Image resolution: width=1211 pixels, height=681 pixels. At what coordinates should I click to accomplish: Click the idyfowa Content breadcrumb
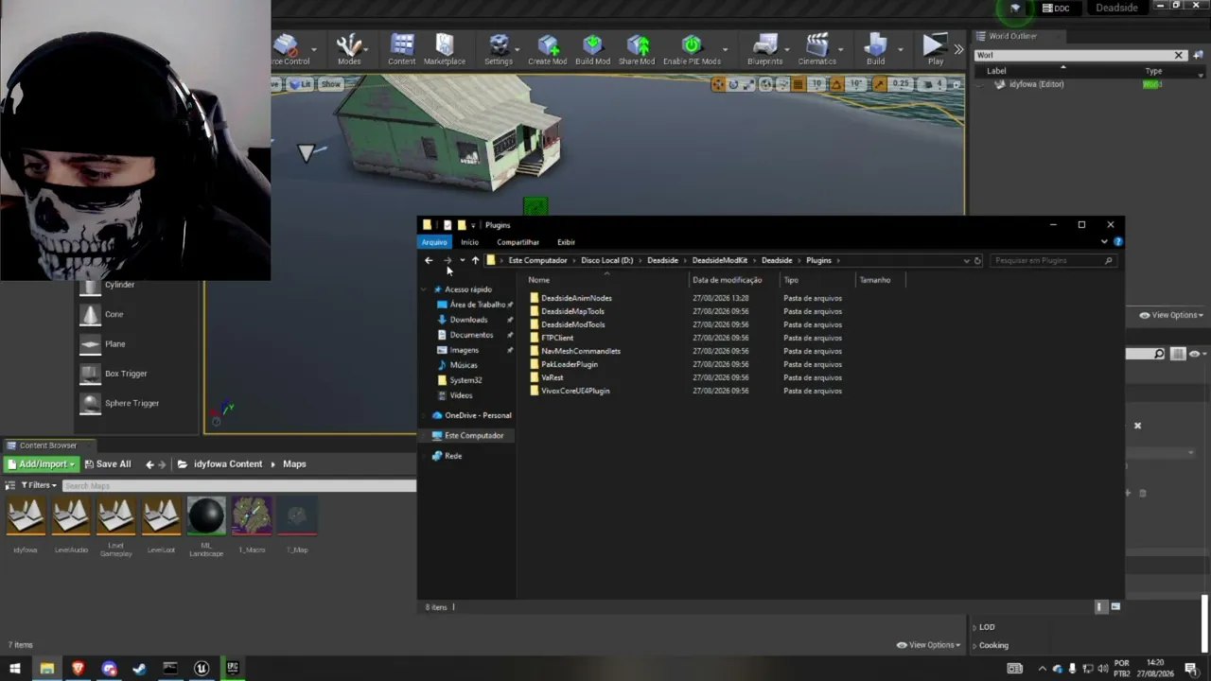[x=228, y=464]
